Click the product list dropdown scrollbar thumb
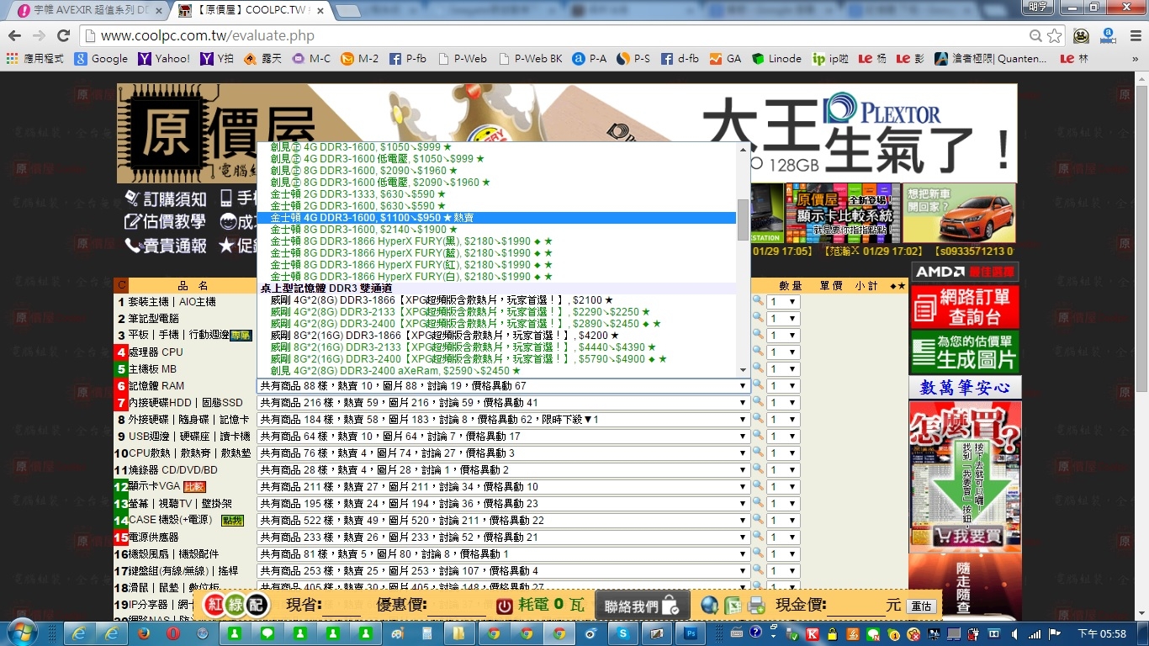The width and height of the screenshot is (1149, 646). click(x=743, y=220)
